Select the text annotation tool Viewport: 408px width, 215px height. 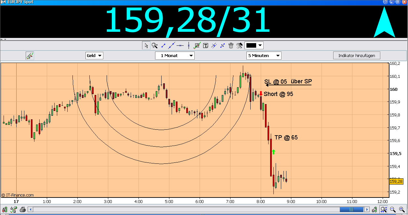click(x=205, y=46)
